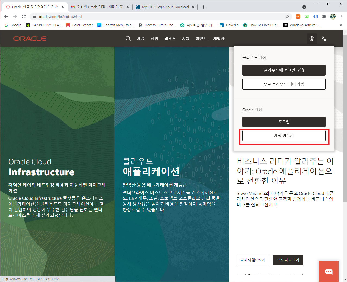Click the browser forward arrow
The image size is (347, 282).
coord(15,17)
